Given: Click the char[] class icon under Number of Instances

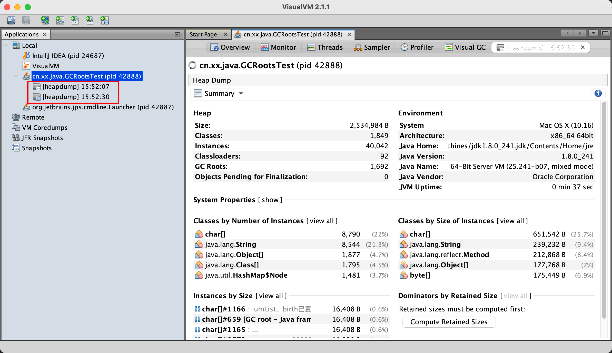Looking at the screenshot, I should coord(199,234).
